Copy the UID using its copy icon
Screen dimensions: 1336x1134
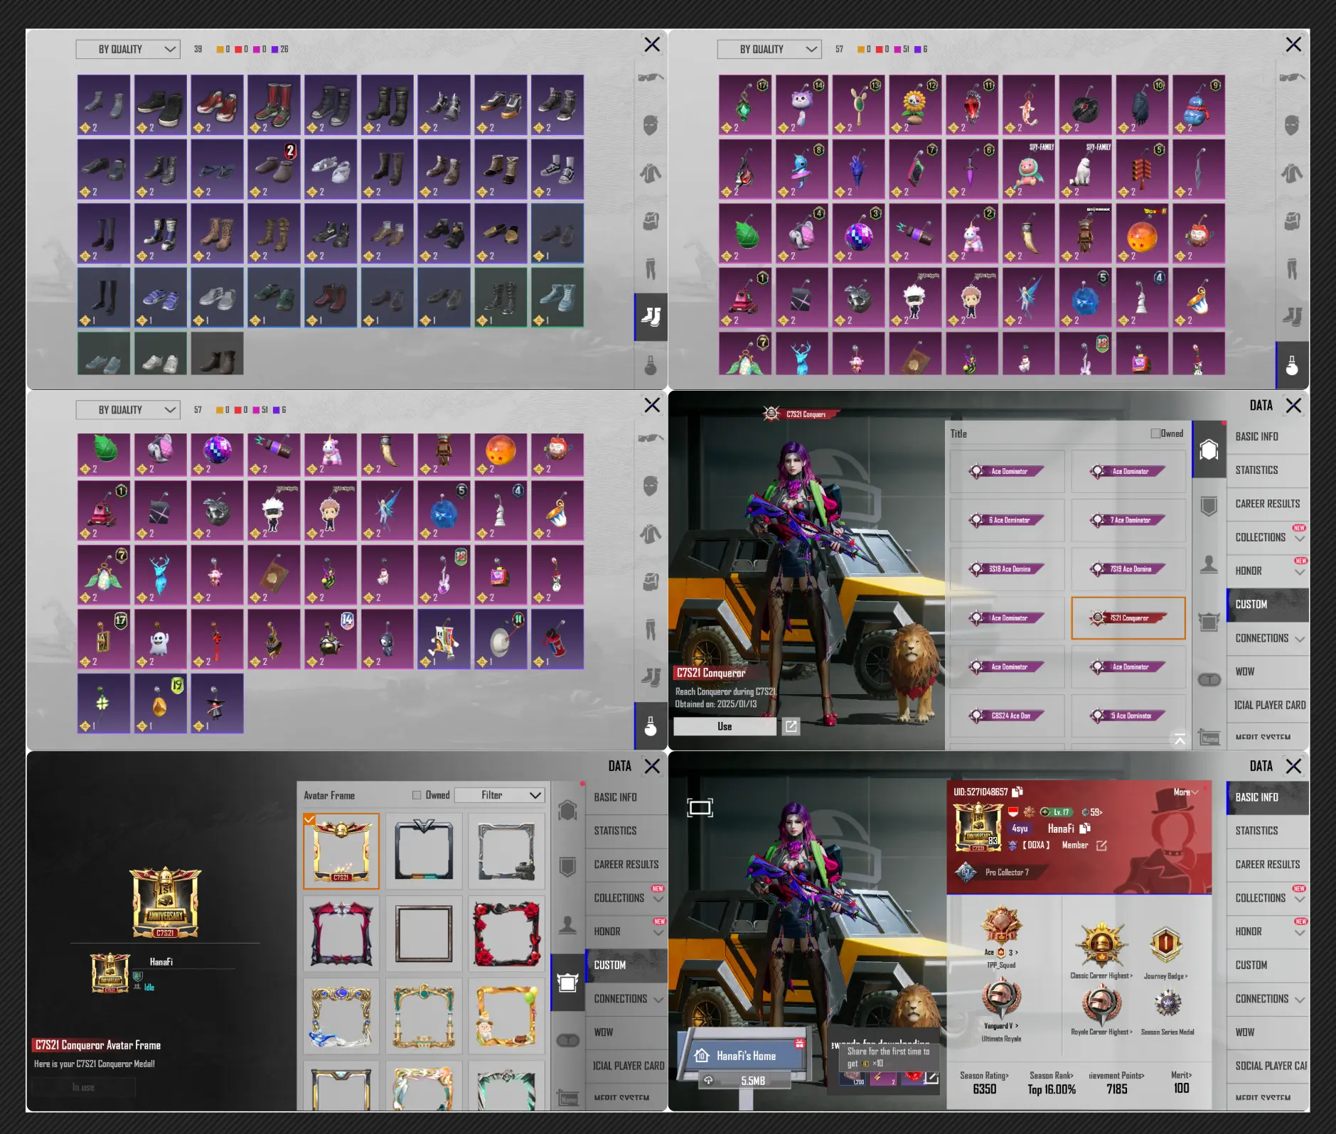(x=1017, y=792)
